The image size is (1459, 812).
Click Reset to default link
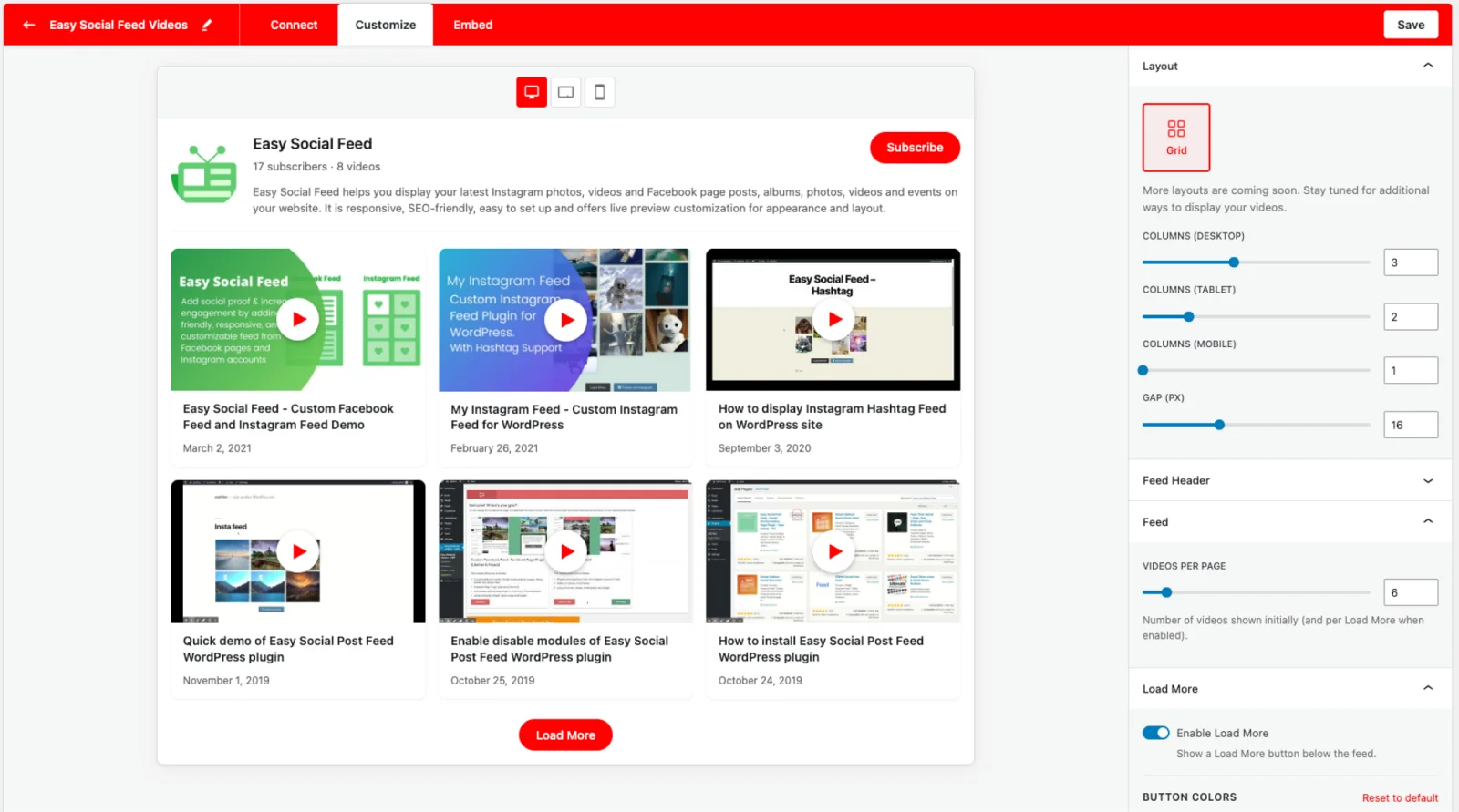pos(1400,797)
